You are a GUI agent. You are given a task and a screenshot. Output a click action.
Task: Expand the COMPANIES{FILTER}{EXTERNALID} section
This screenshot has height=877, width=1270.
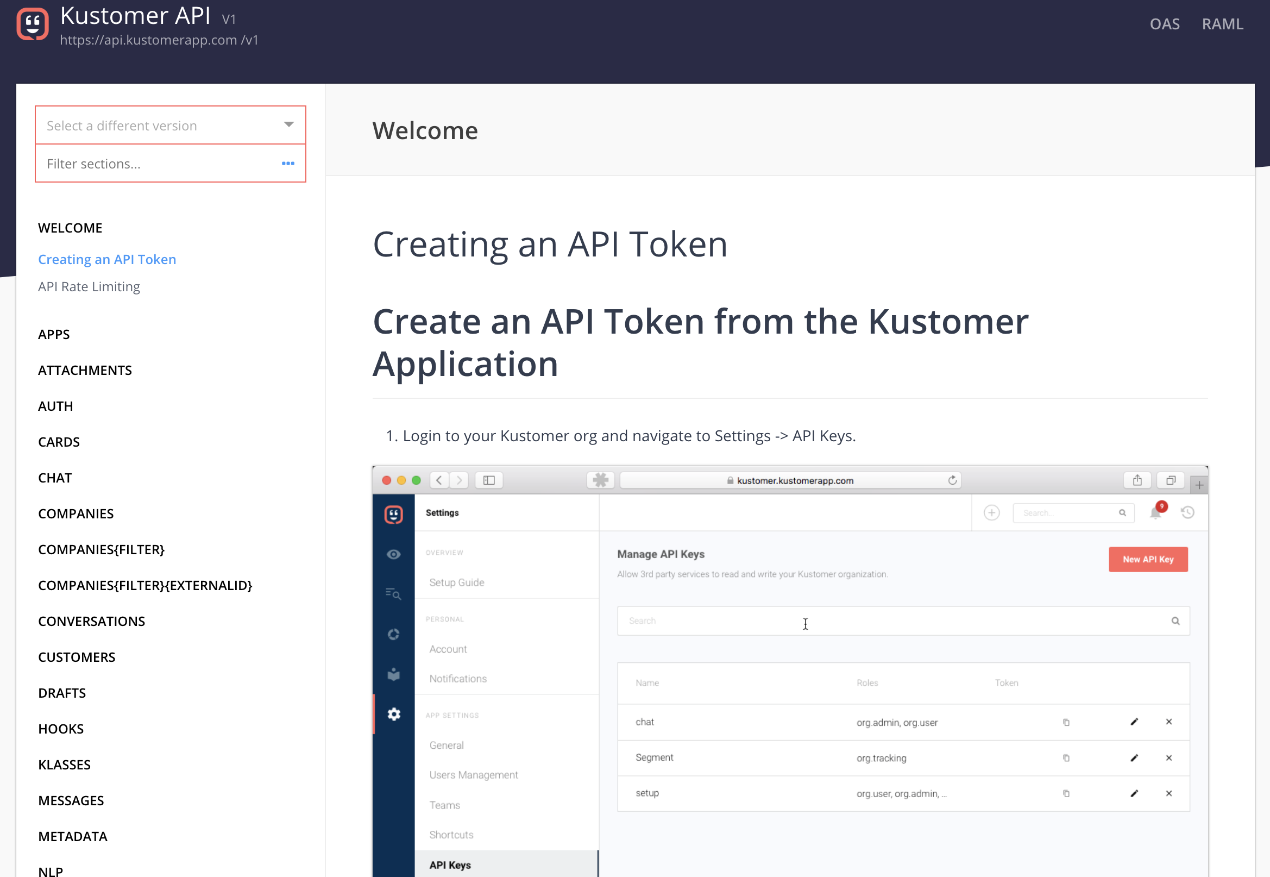[145, 585]
